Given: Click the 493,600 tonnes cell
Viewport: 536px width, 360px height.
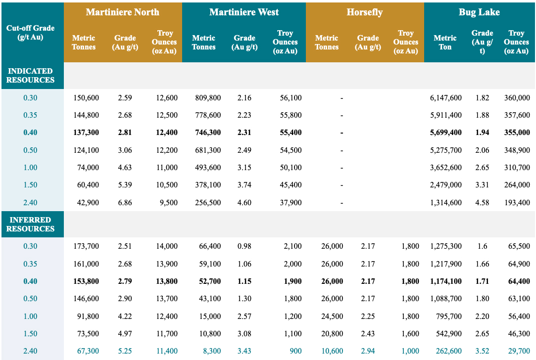Looking at the screenshot, I should click(208, 167).
